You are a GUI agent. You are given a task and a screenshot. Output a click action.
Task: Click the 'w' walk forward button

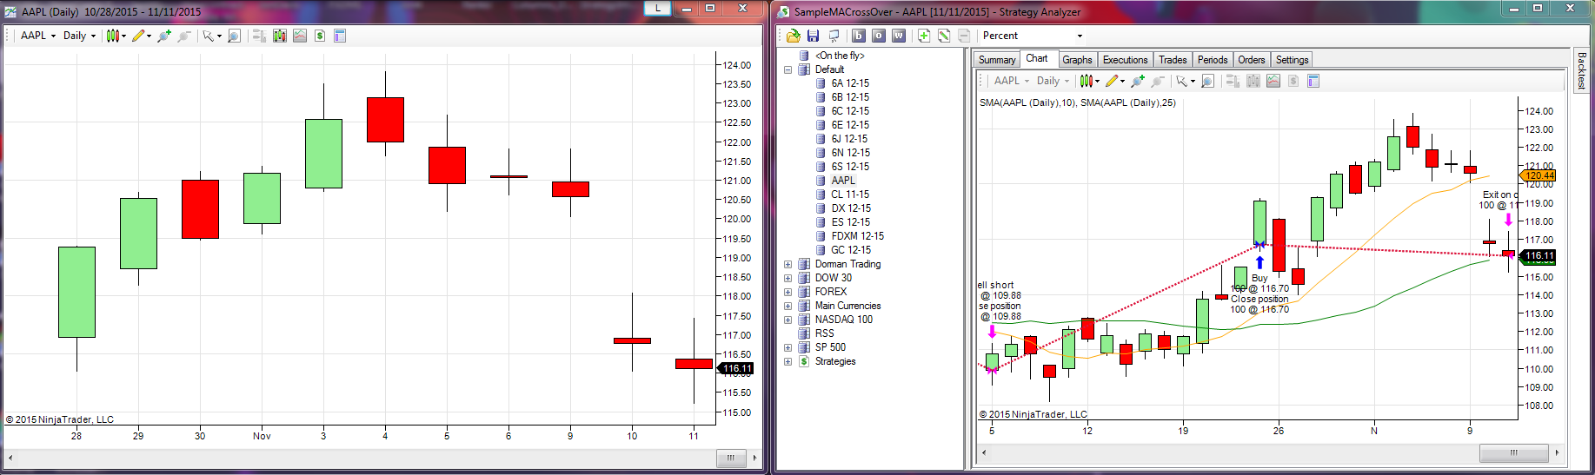(899, 36)
